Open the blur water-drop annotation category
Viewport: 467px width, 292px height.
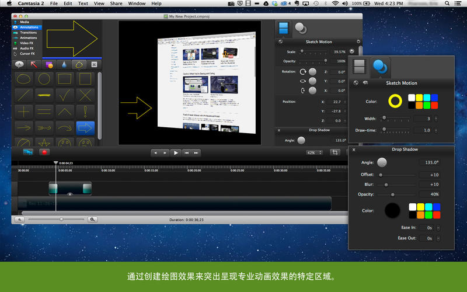coord(64,65)
